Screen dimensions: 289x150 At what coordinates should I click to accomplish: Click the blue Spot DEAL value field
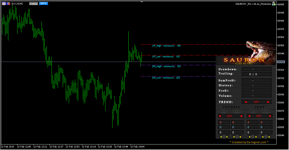pyautogui.click(x=266, y=127)
